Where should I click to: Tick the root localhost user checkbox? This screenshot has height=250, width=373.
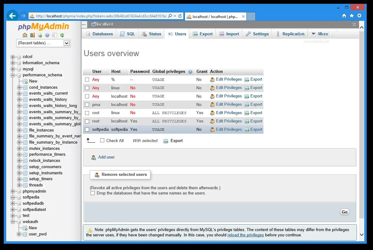point(87,121)
